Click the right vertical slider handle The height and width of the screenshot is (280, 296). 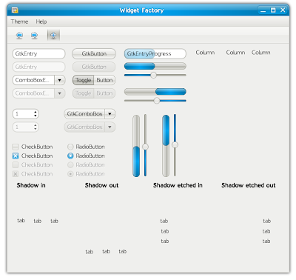click(x=175, y=144)
